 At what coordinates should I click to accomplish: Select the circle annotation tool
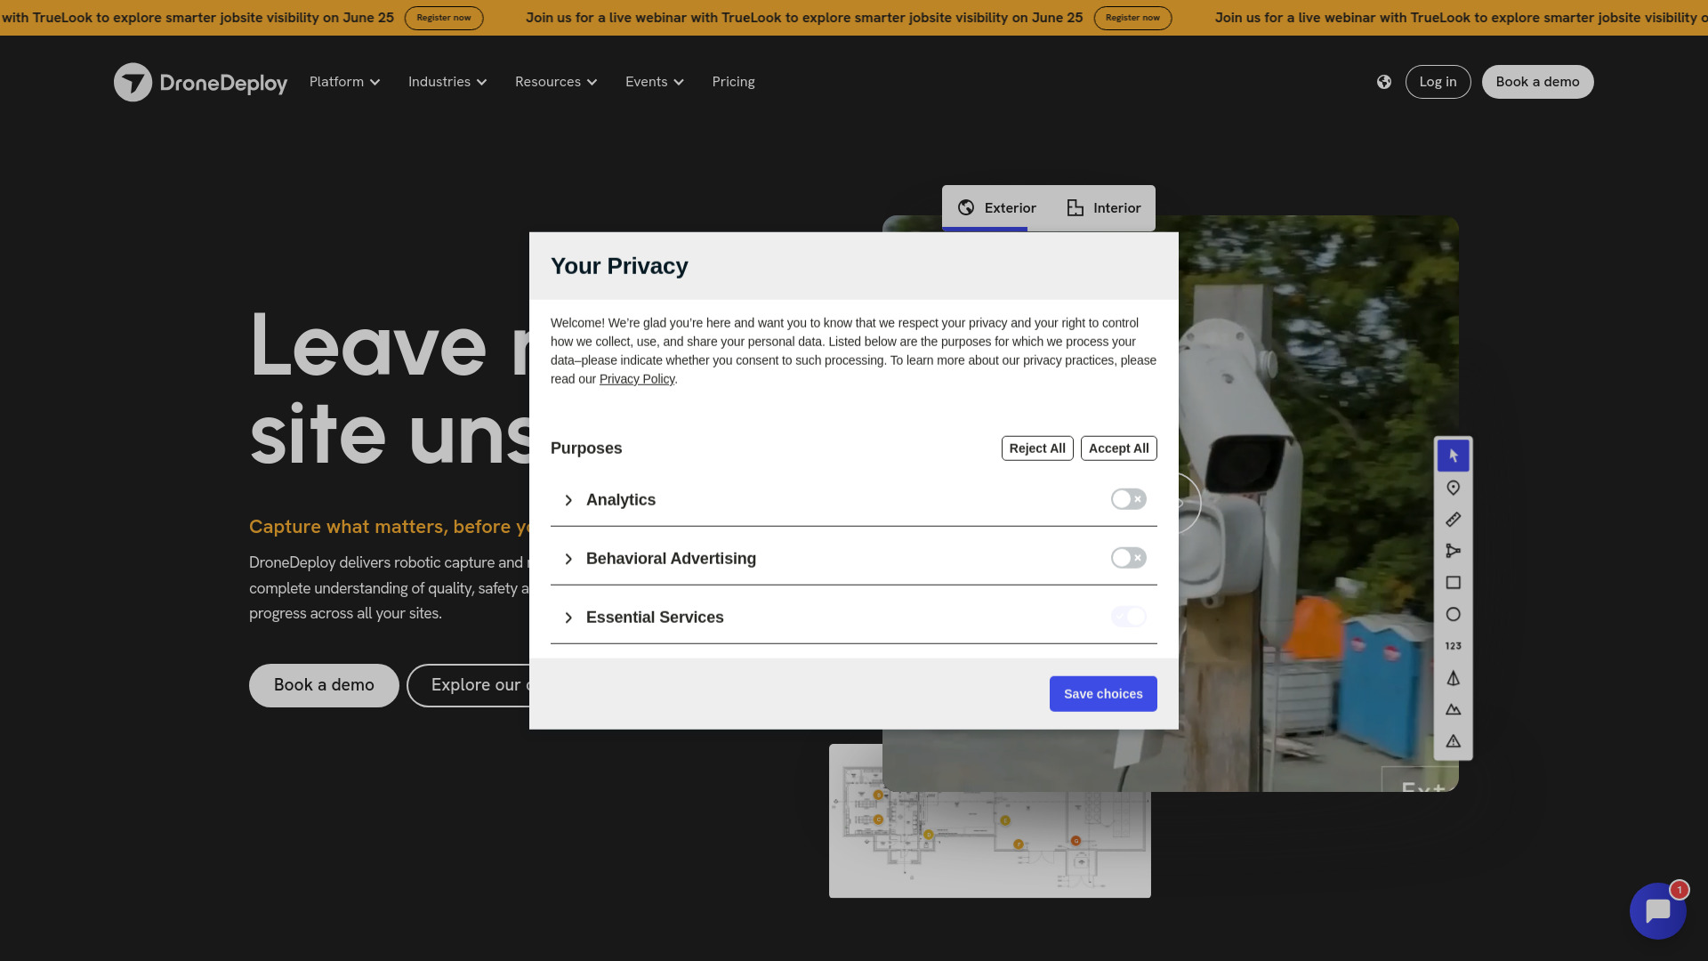1454,614
